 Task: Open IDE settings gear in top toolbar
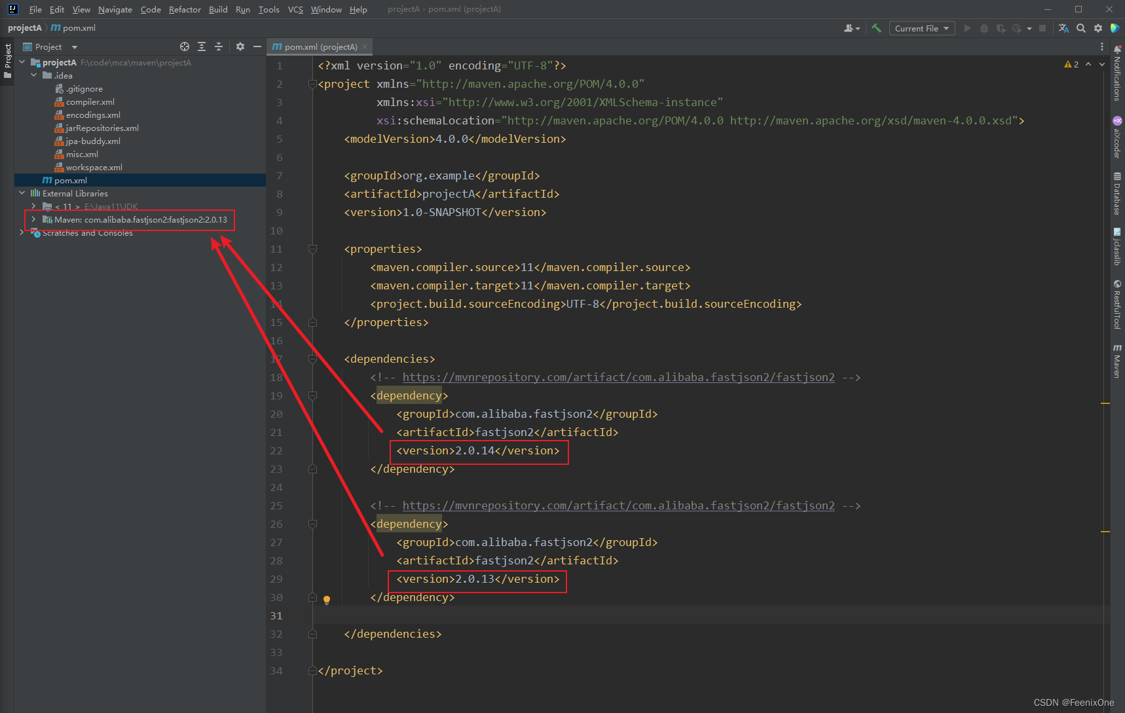tap(1098, 28)
